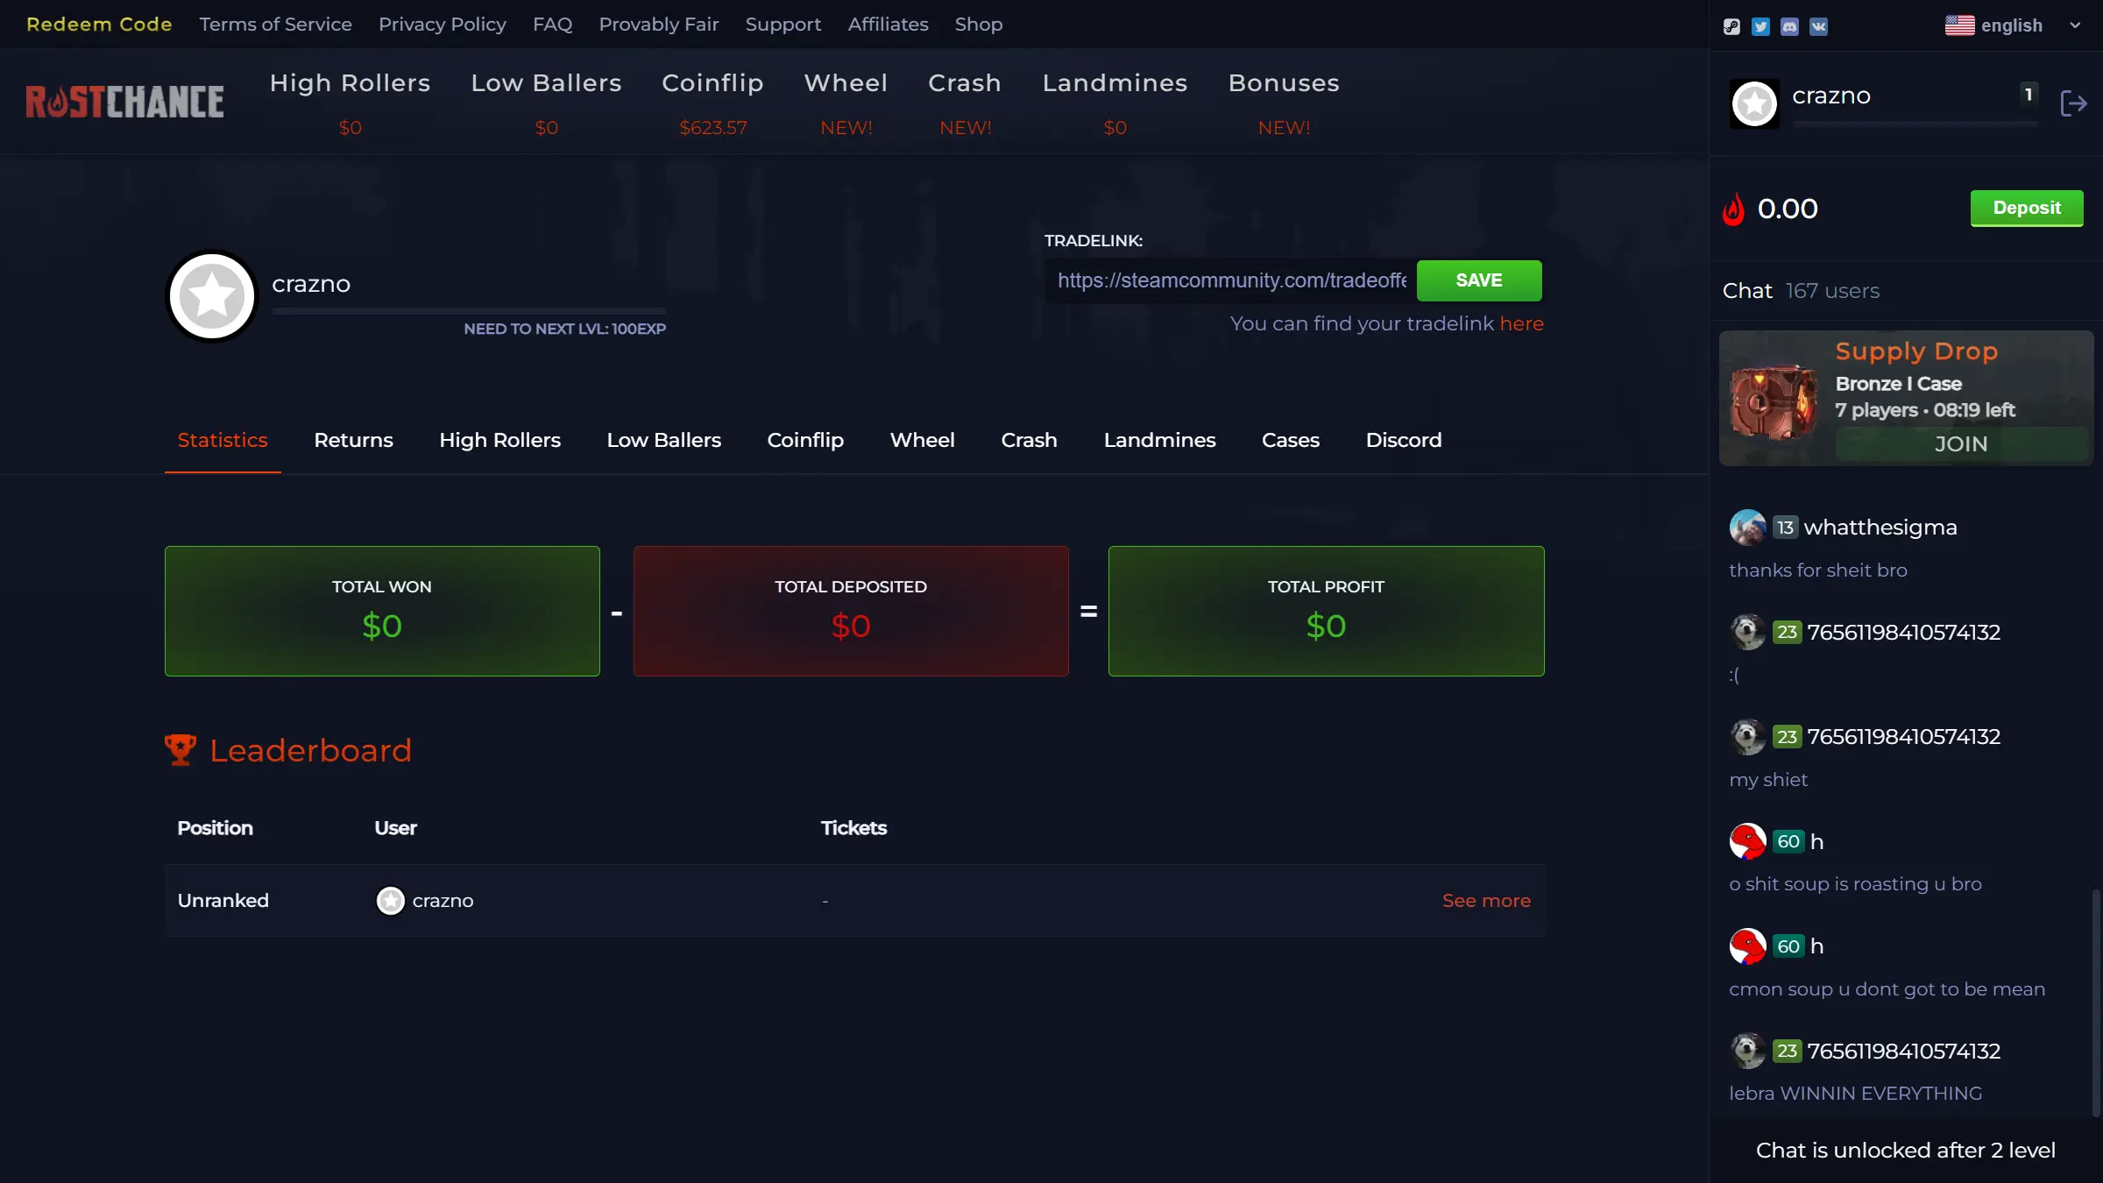Join the Supply Drop
The height and width of the screenshot is (1183, 2103).
click(1960, 444)
